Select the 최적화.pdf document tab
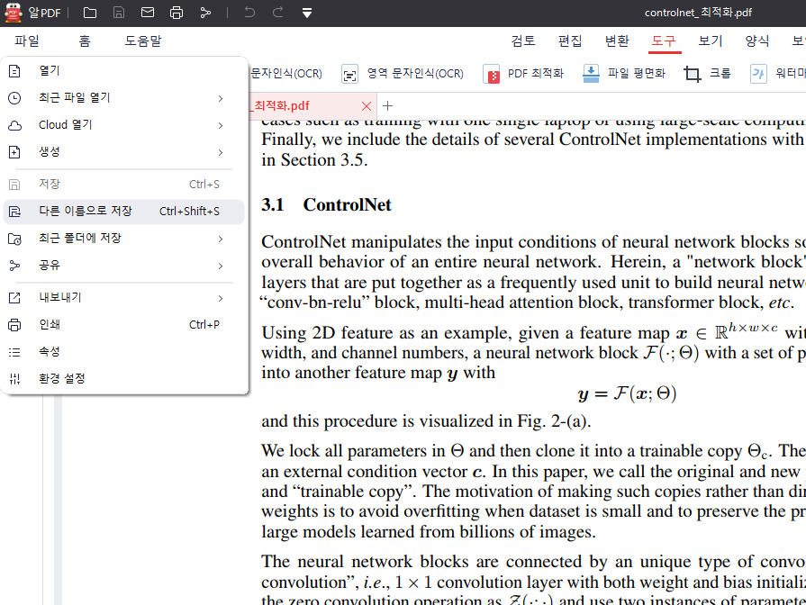806x605 pixels. 312,106
